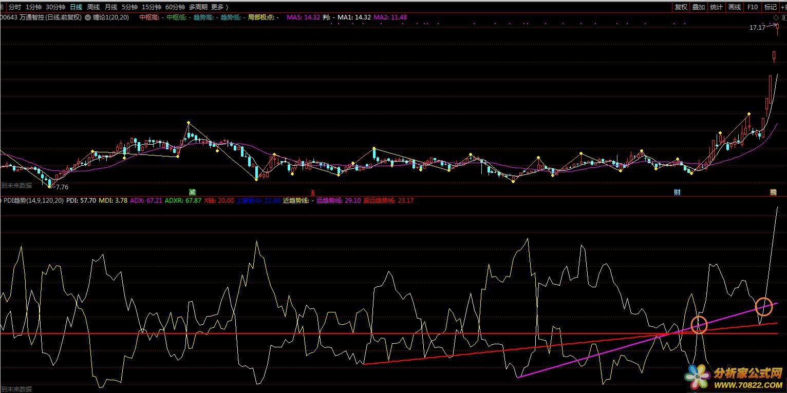Image resolution: width=787 pixels, height=393 pixels.
Task: Click the PDI: 57.70 readout
Action: pyautogui.click(x=81, y=201)
